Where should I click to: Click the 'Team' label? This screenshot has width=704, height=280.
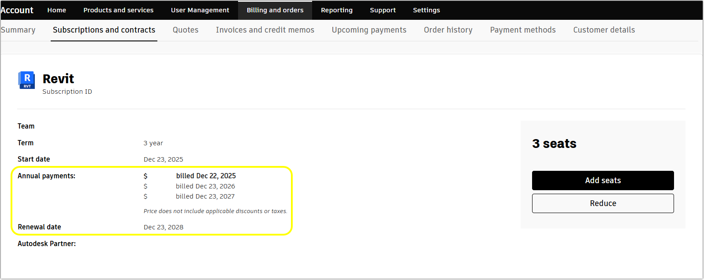pyautogui.click(x=26, y=126)
